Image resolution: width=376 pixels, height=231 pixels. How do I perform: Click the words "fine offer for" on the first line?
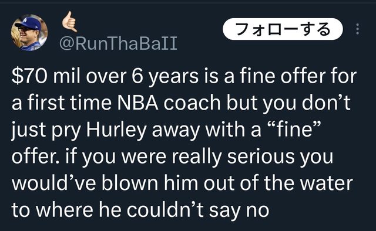pyautogui.click(x=298, y=76)
